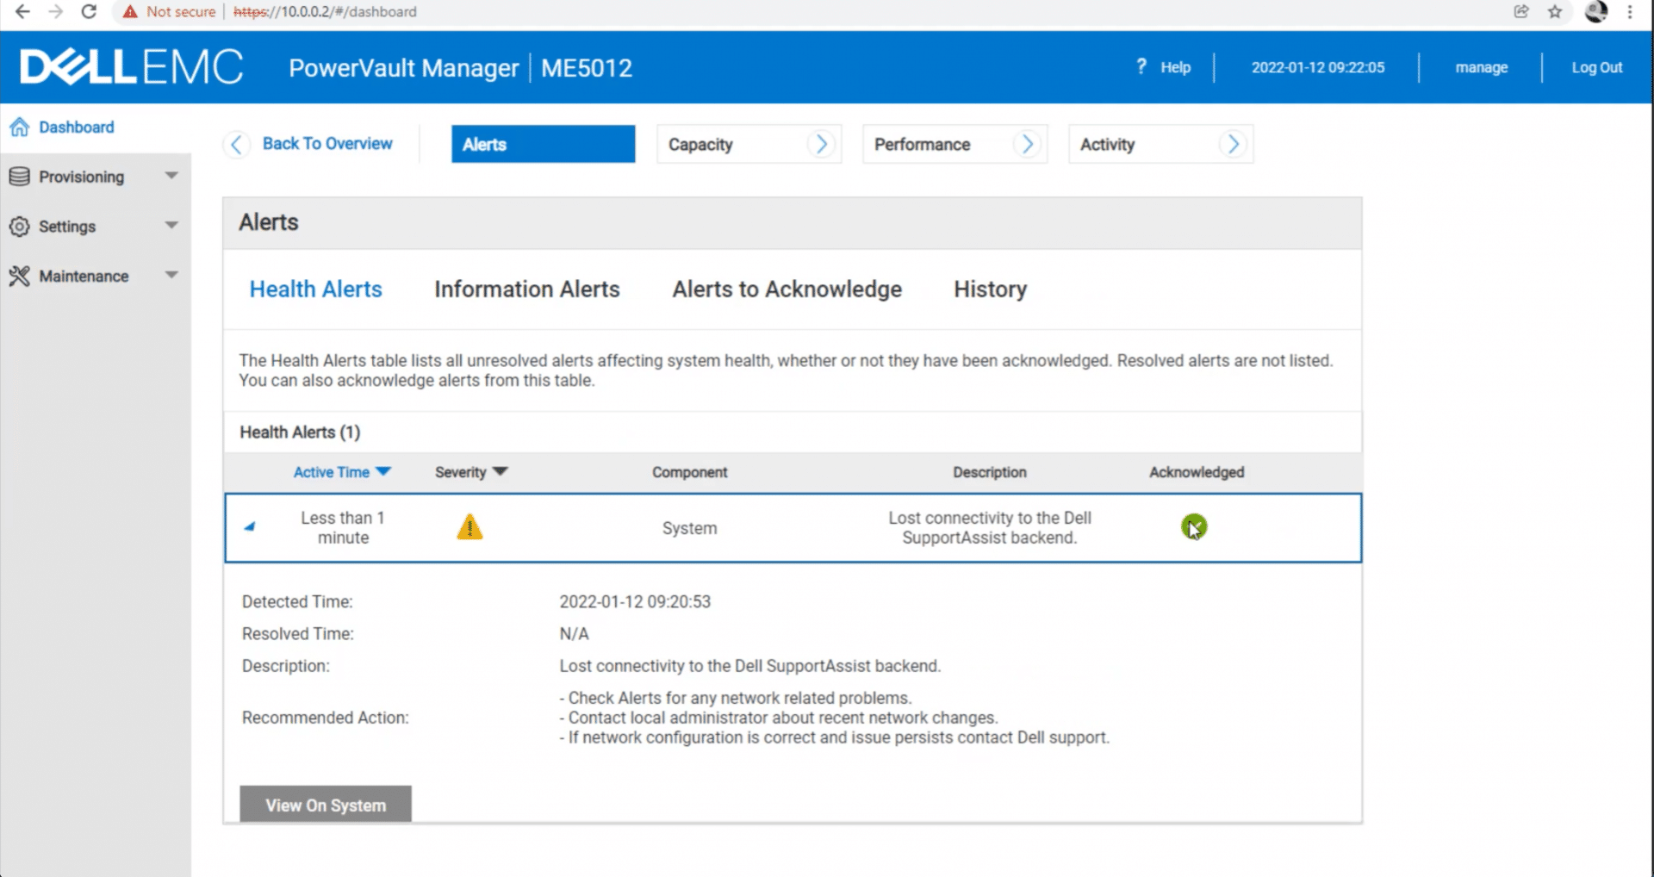Click the Log Out link
Viewport: 1654px width, 877px height.
coord(1596,67)
